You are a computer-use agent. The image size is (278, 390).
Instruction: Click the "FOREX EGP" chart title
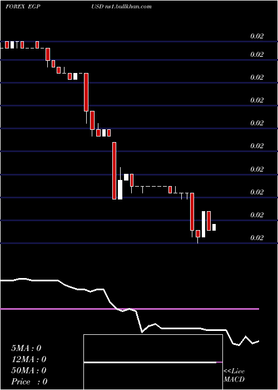point(23,7)
